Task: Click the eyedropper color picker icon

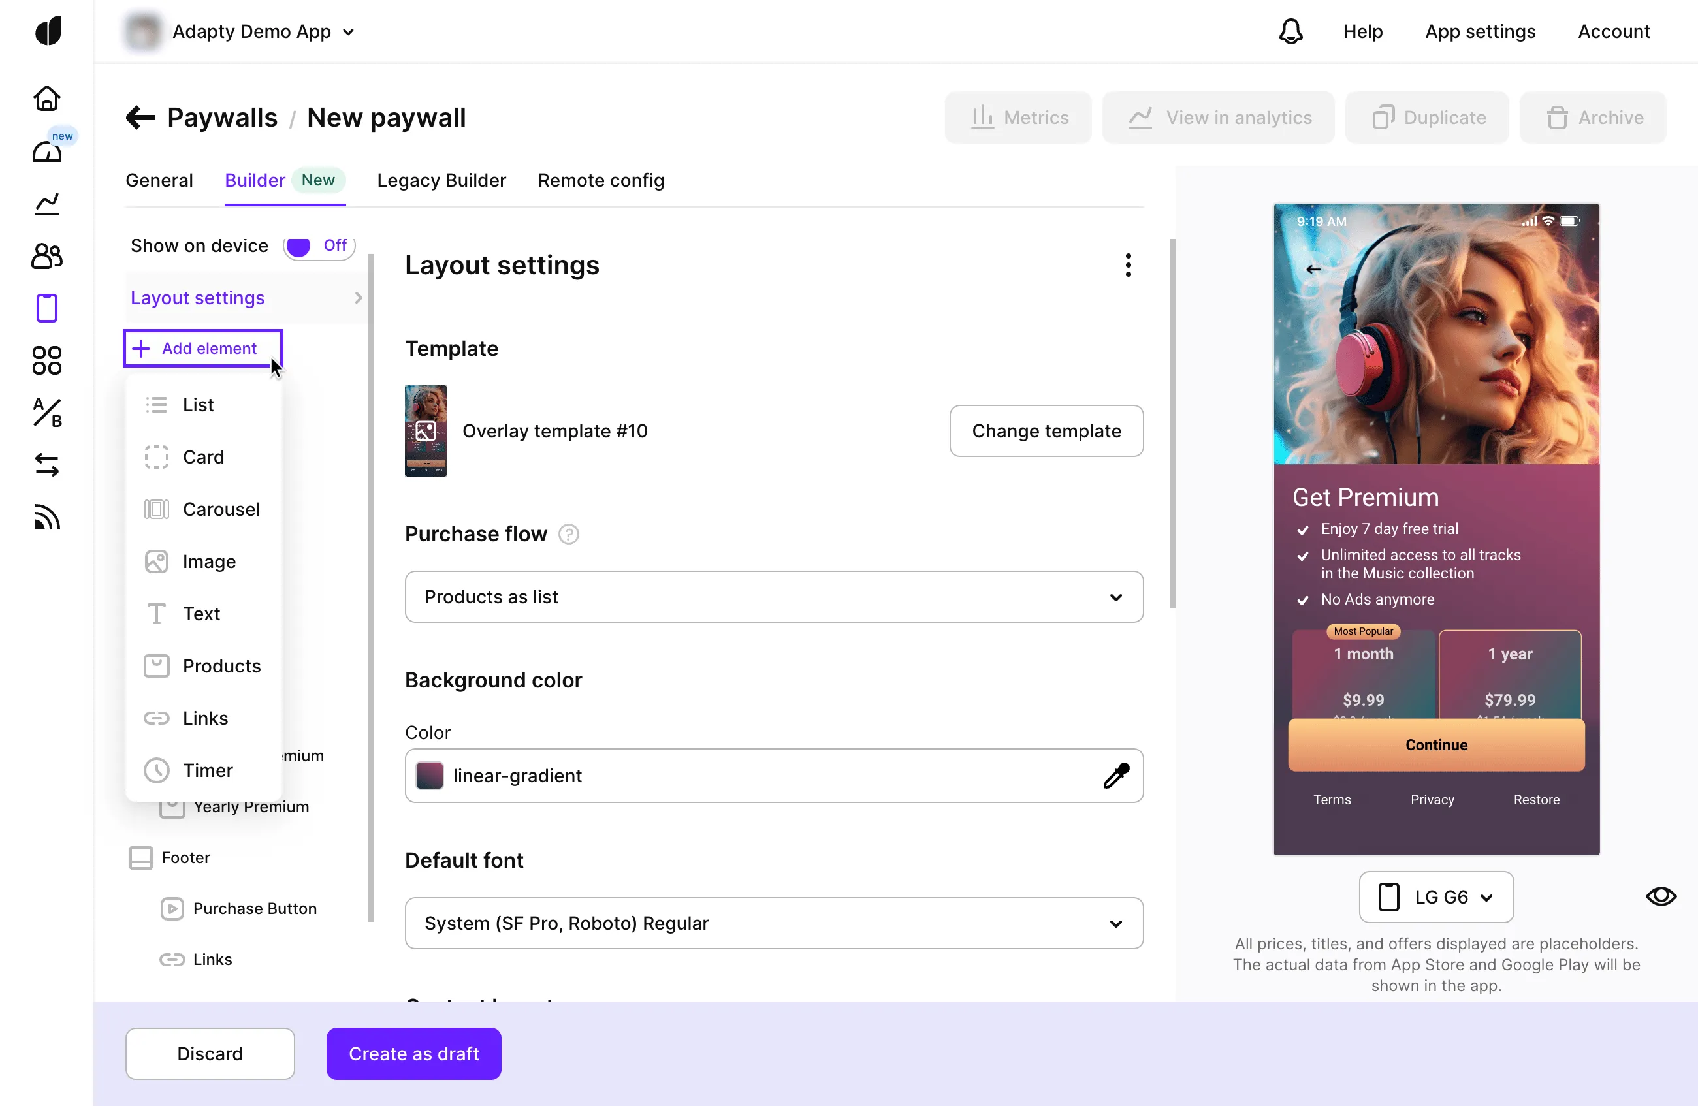Action: [1116, 776]
